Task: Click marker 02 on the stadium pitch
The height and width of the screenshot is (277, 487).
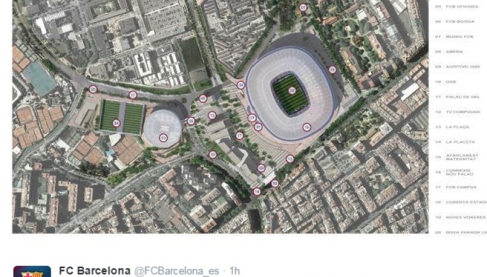Action: pyautogui.click(x=292, y=90)
